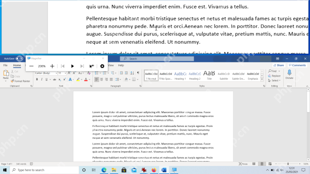
Task: Toggle the AutoSave switch
Action: click(20, 58)
